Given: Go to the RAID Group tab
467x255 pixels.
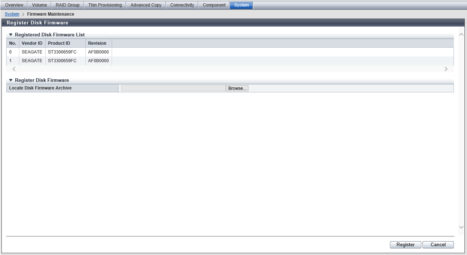Looking at the screenshot, I should coord(67,5).
